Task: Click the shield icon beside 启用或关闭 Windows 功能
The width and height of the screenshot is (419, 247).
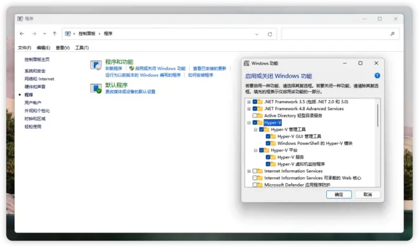Action: coord(131,68)
